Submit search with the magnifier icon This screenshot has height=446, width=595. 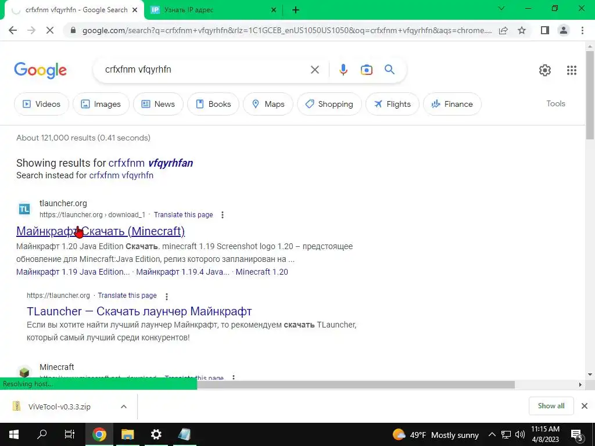pyautogui.click(x=389, y=70)
